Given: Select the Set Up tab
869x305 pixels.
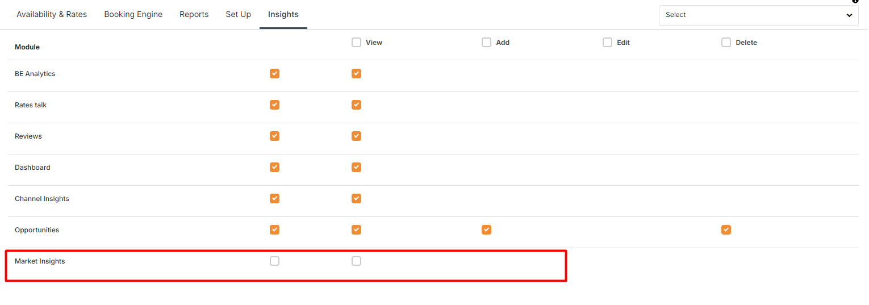Looking at the screenshot, I should tap(238, 15).
